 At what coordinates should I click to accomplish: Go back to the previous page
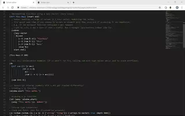[3, 8]
